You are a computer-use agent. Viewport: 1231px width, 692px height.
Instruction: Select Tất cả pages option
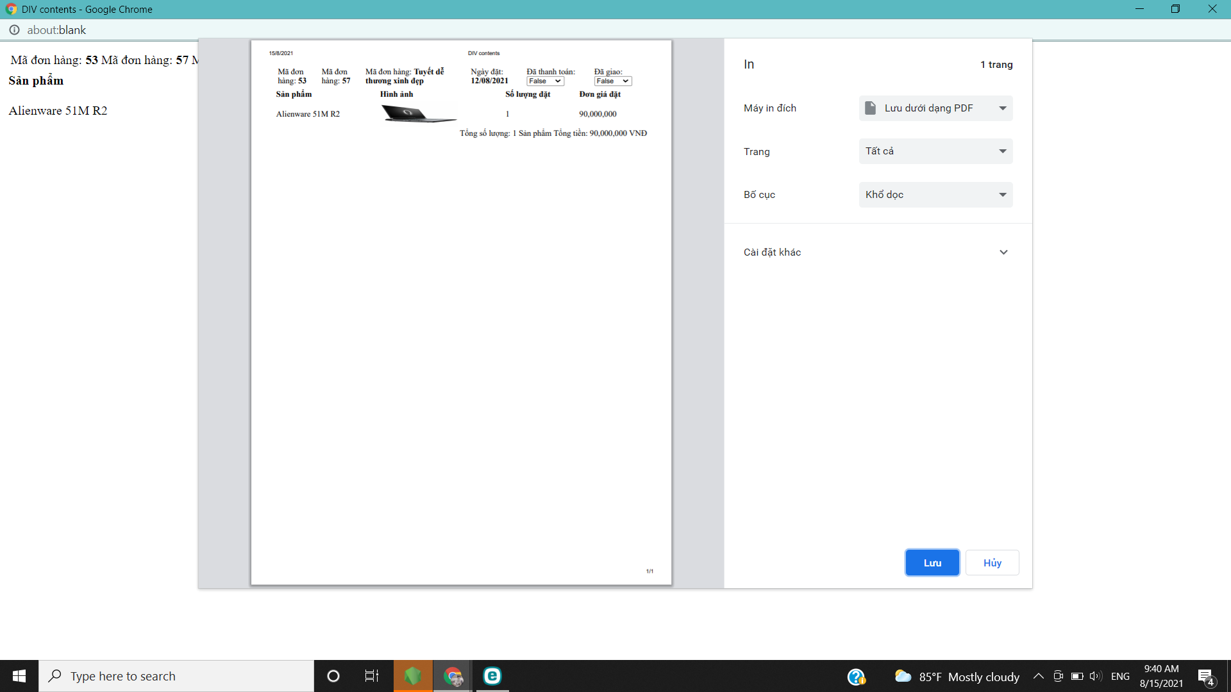coord(934,151)
